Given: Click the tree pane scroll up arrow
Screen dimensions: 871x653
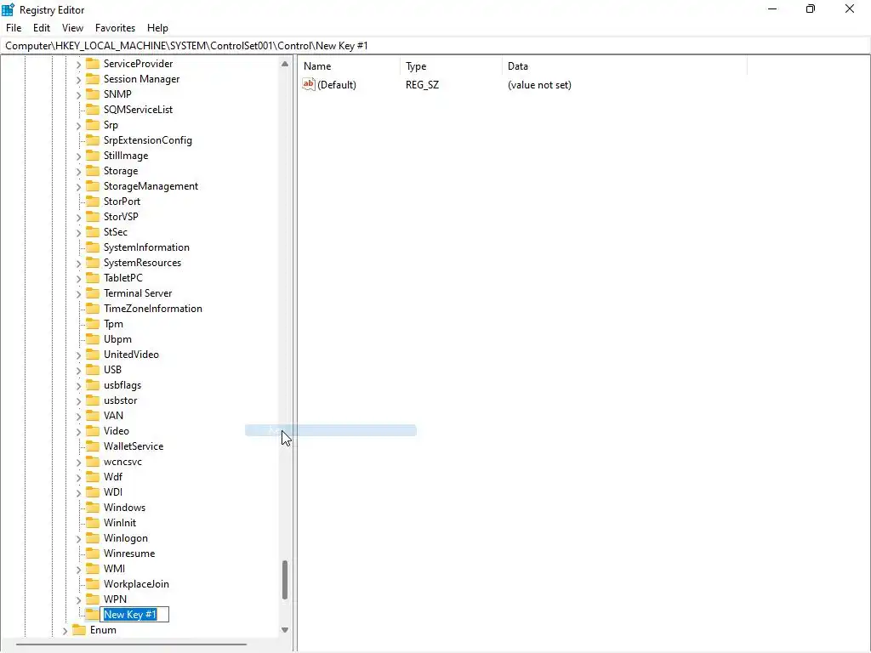Looking at the screenshot, I should [x=285, y=64].
